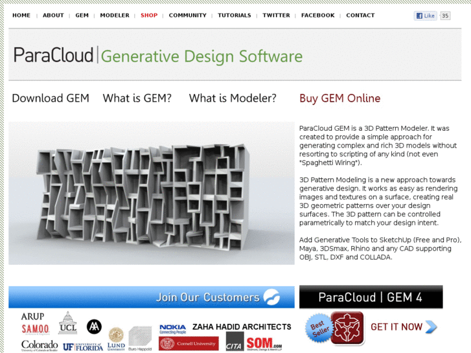
Task: Click the ParaCloud logo title
Action: coord(53,55)
